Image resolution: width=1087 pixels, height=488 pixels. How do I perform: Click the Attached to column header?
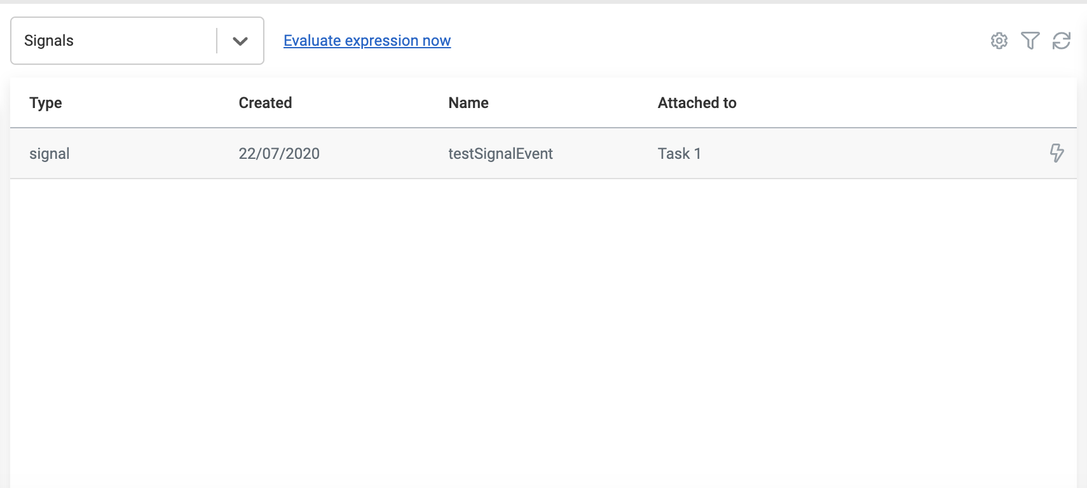pos(697,103)
